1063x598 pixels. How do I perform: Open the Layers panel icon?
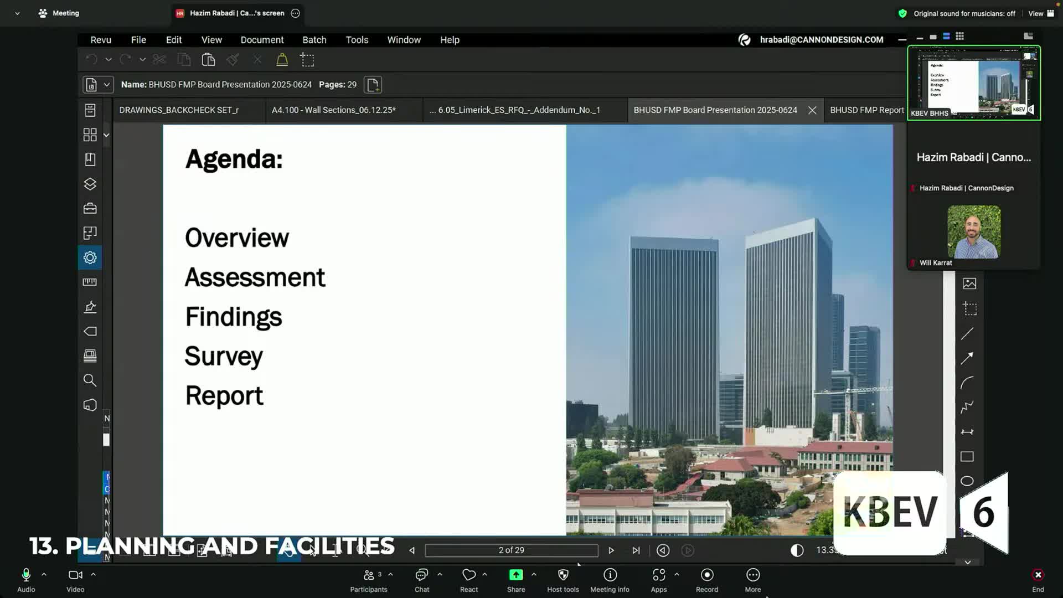tap(90, 184)
